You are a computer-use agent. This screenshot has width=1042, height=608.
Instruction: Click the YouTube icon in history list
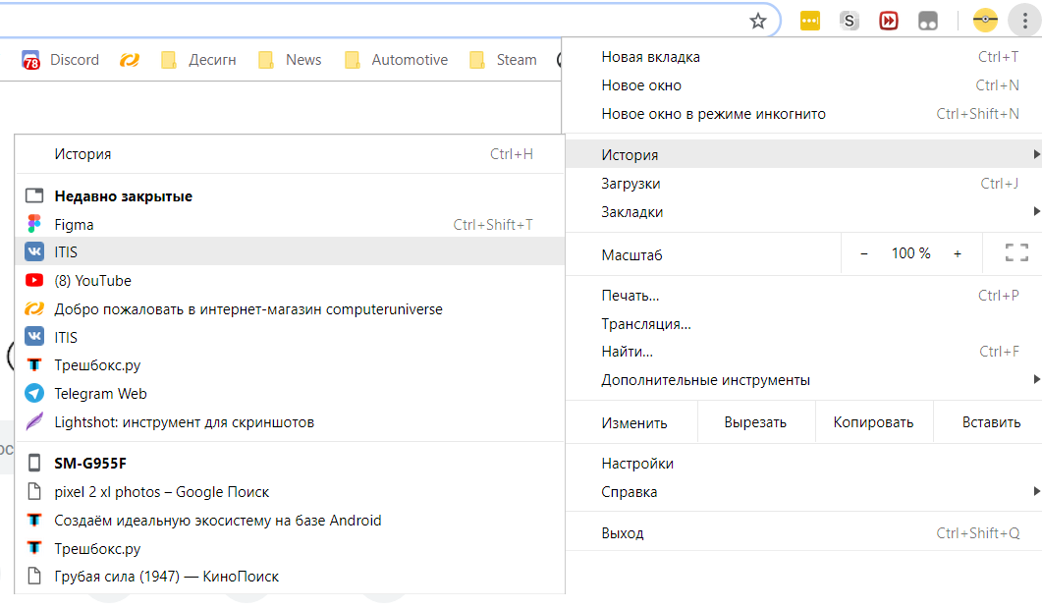pyautogui.click(x=34, y=280)
